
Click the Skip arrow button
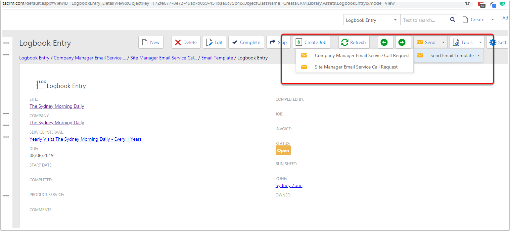(278, 42)
